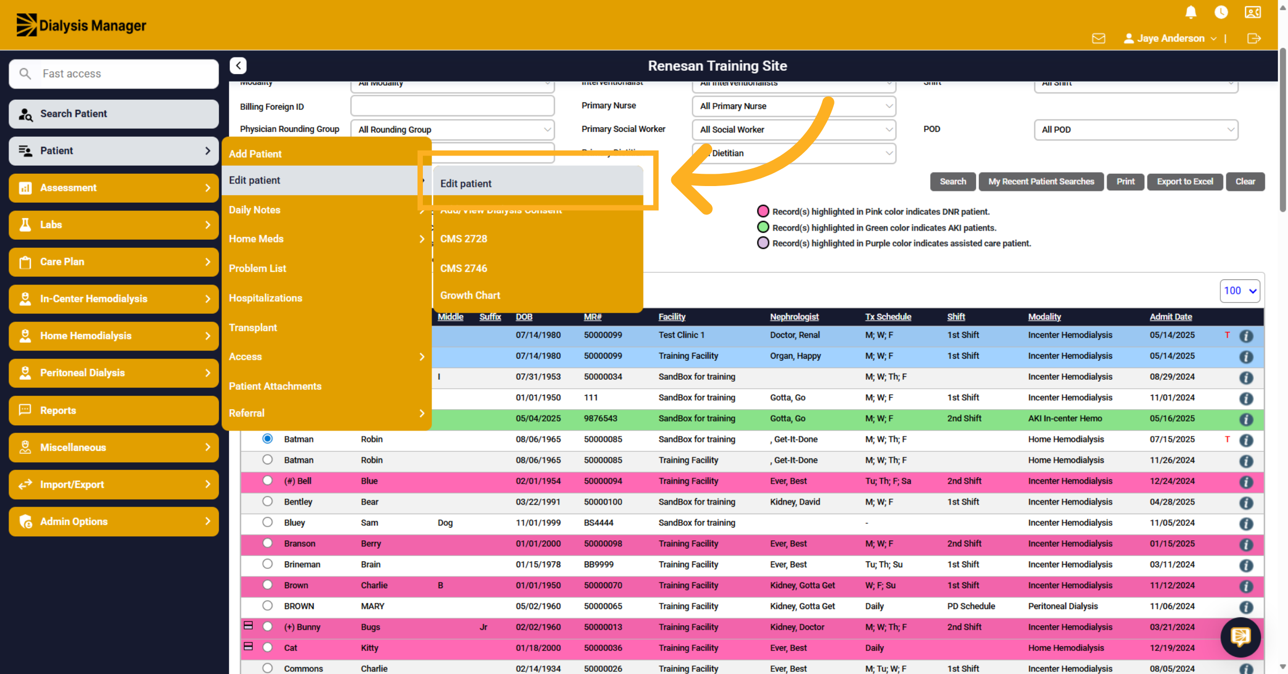Sort table by Admit Date column header
Image resolution: width=1288 pixels, height=674 pixels.
coord(1170,317)
